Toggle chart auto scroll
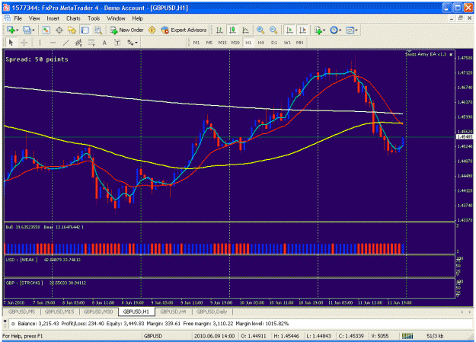Screen dimensions: 476x342 click(x=289, y=30)
